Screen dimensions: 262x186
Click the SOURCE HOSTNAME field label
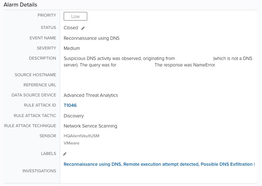coord(35,75)
